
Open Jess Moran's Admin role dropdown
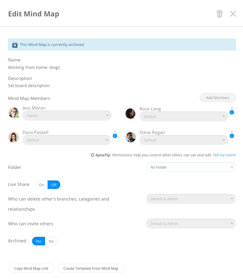point(67,116)
